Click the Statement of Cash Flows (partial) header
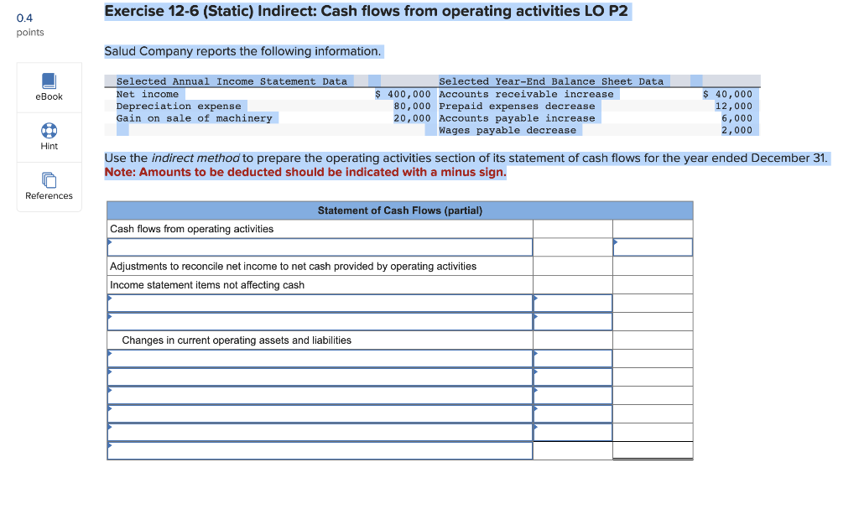Viewport: 859px width, 509px height. point(399,210)
